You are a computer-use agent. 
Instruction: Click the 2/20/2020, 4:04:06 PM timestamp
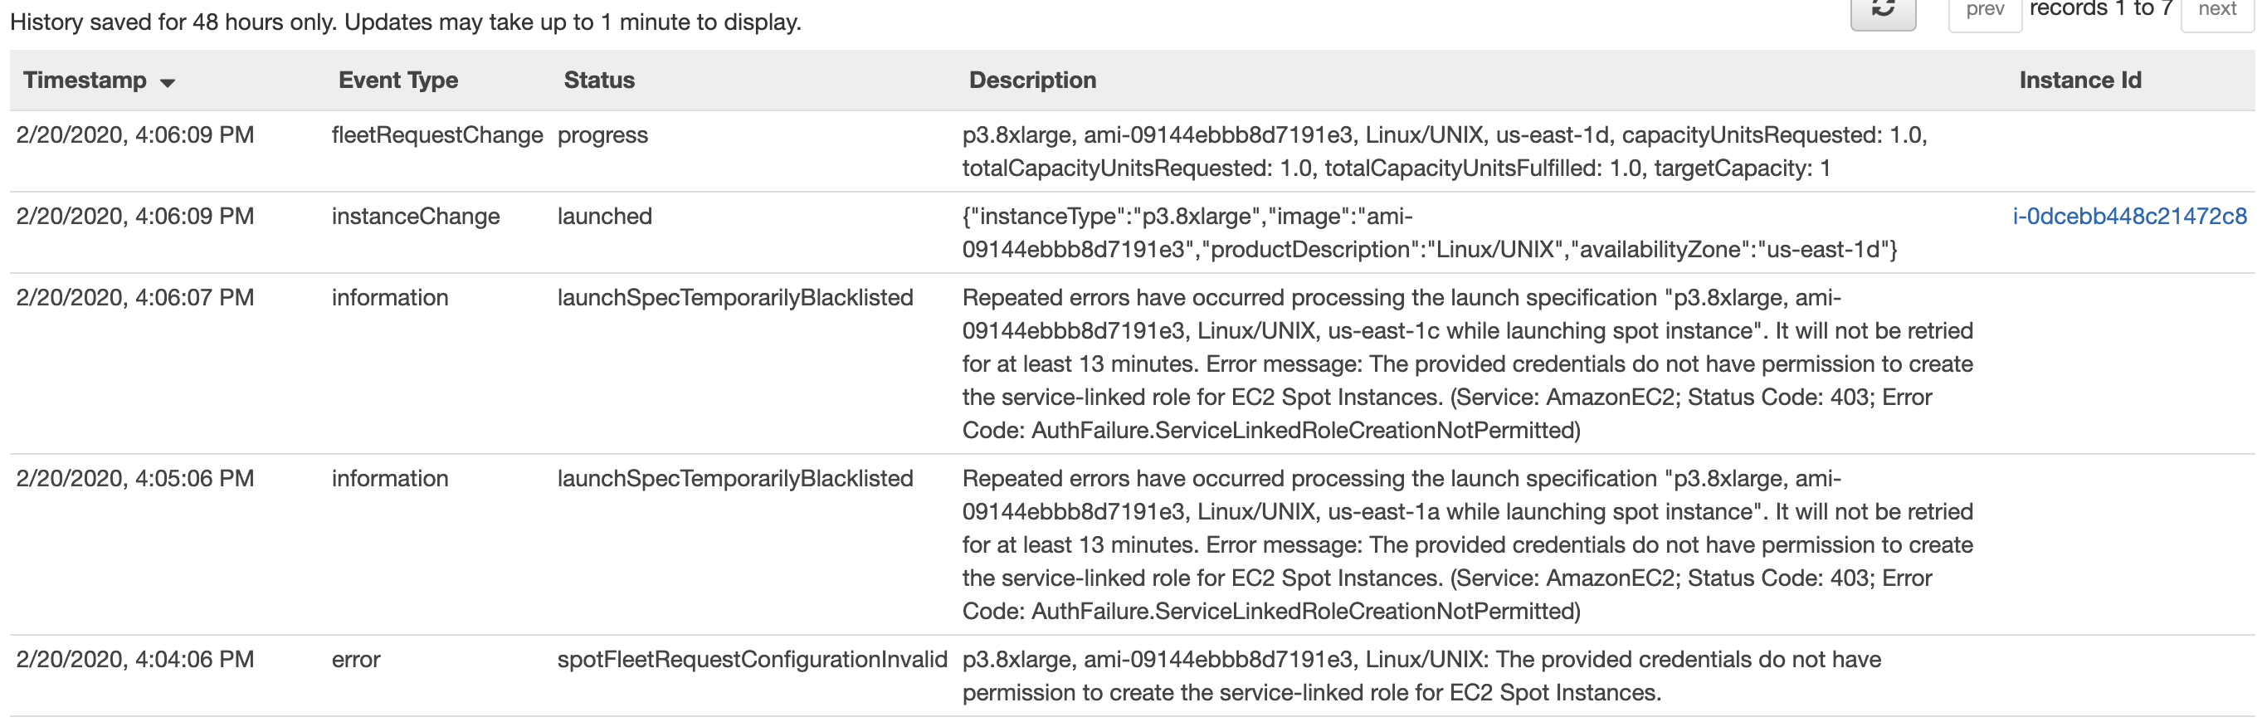(x=135, y=660)
